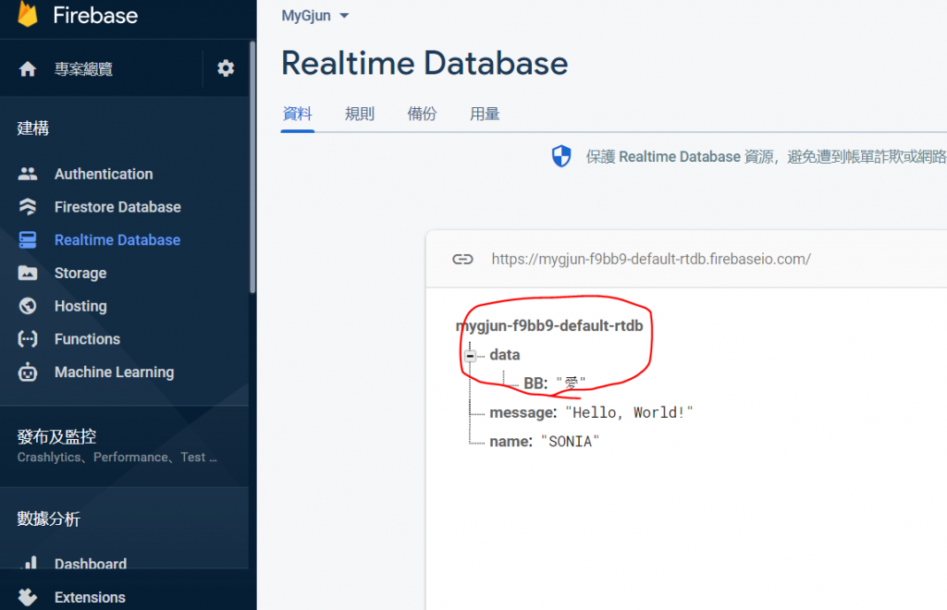Click the database URL firebaseio.com
The width and height of the screenshot is (947, 610).
point(651,259)
